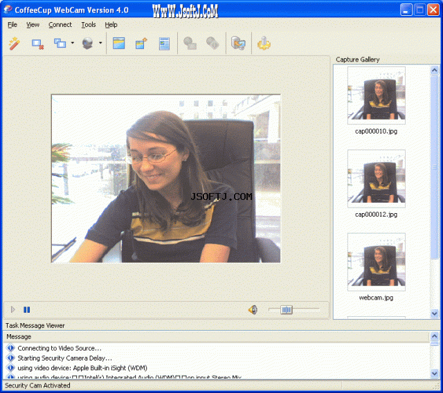
Task: Click the computer monitor toolbar icon
Action: click(x=238, y=43)
